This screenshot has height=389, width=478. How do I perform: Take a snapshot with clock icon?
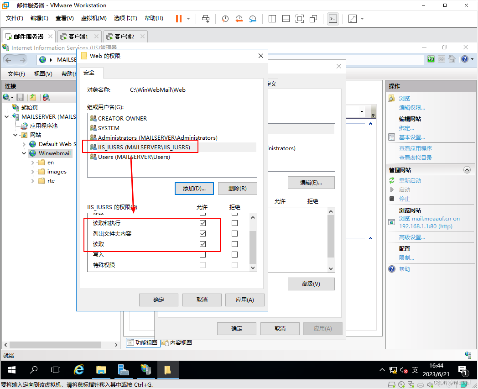(x=225, y=19)
